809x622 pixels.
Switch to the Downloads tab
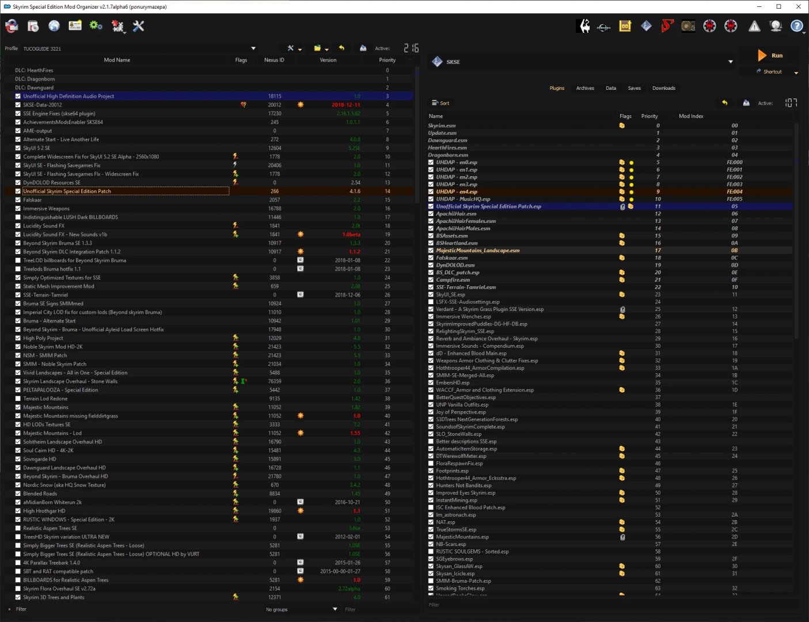tap(663, 88)
